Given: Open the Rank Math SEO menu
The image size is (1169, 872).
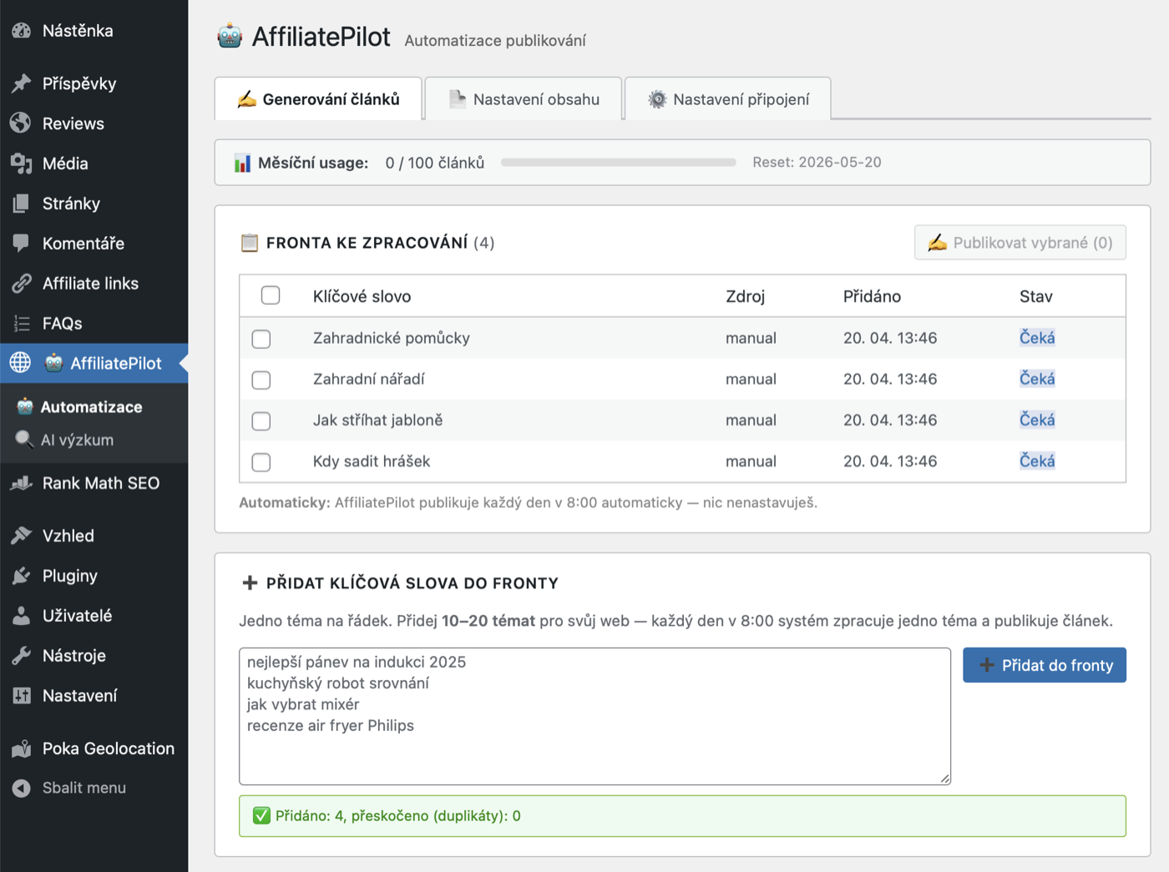Looking at the screenshot, I should (94, 483).
